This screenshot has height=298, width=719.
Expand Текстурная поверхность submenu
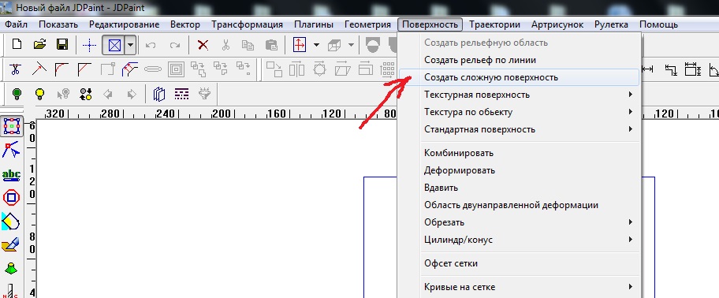tap(520, 95)
